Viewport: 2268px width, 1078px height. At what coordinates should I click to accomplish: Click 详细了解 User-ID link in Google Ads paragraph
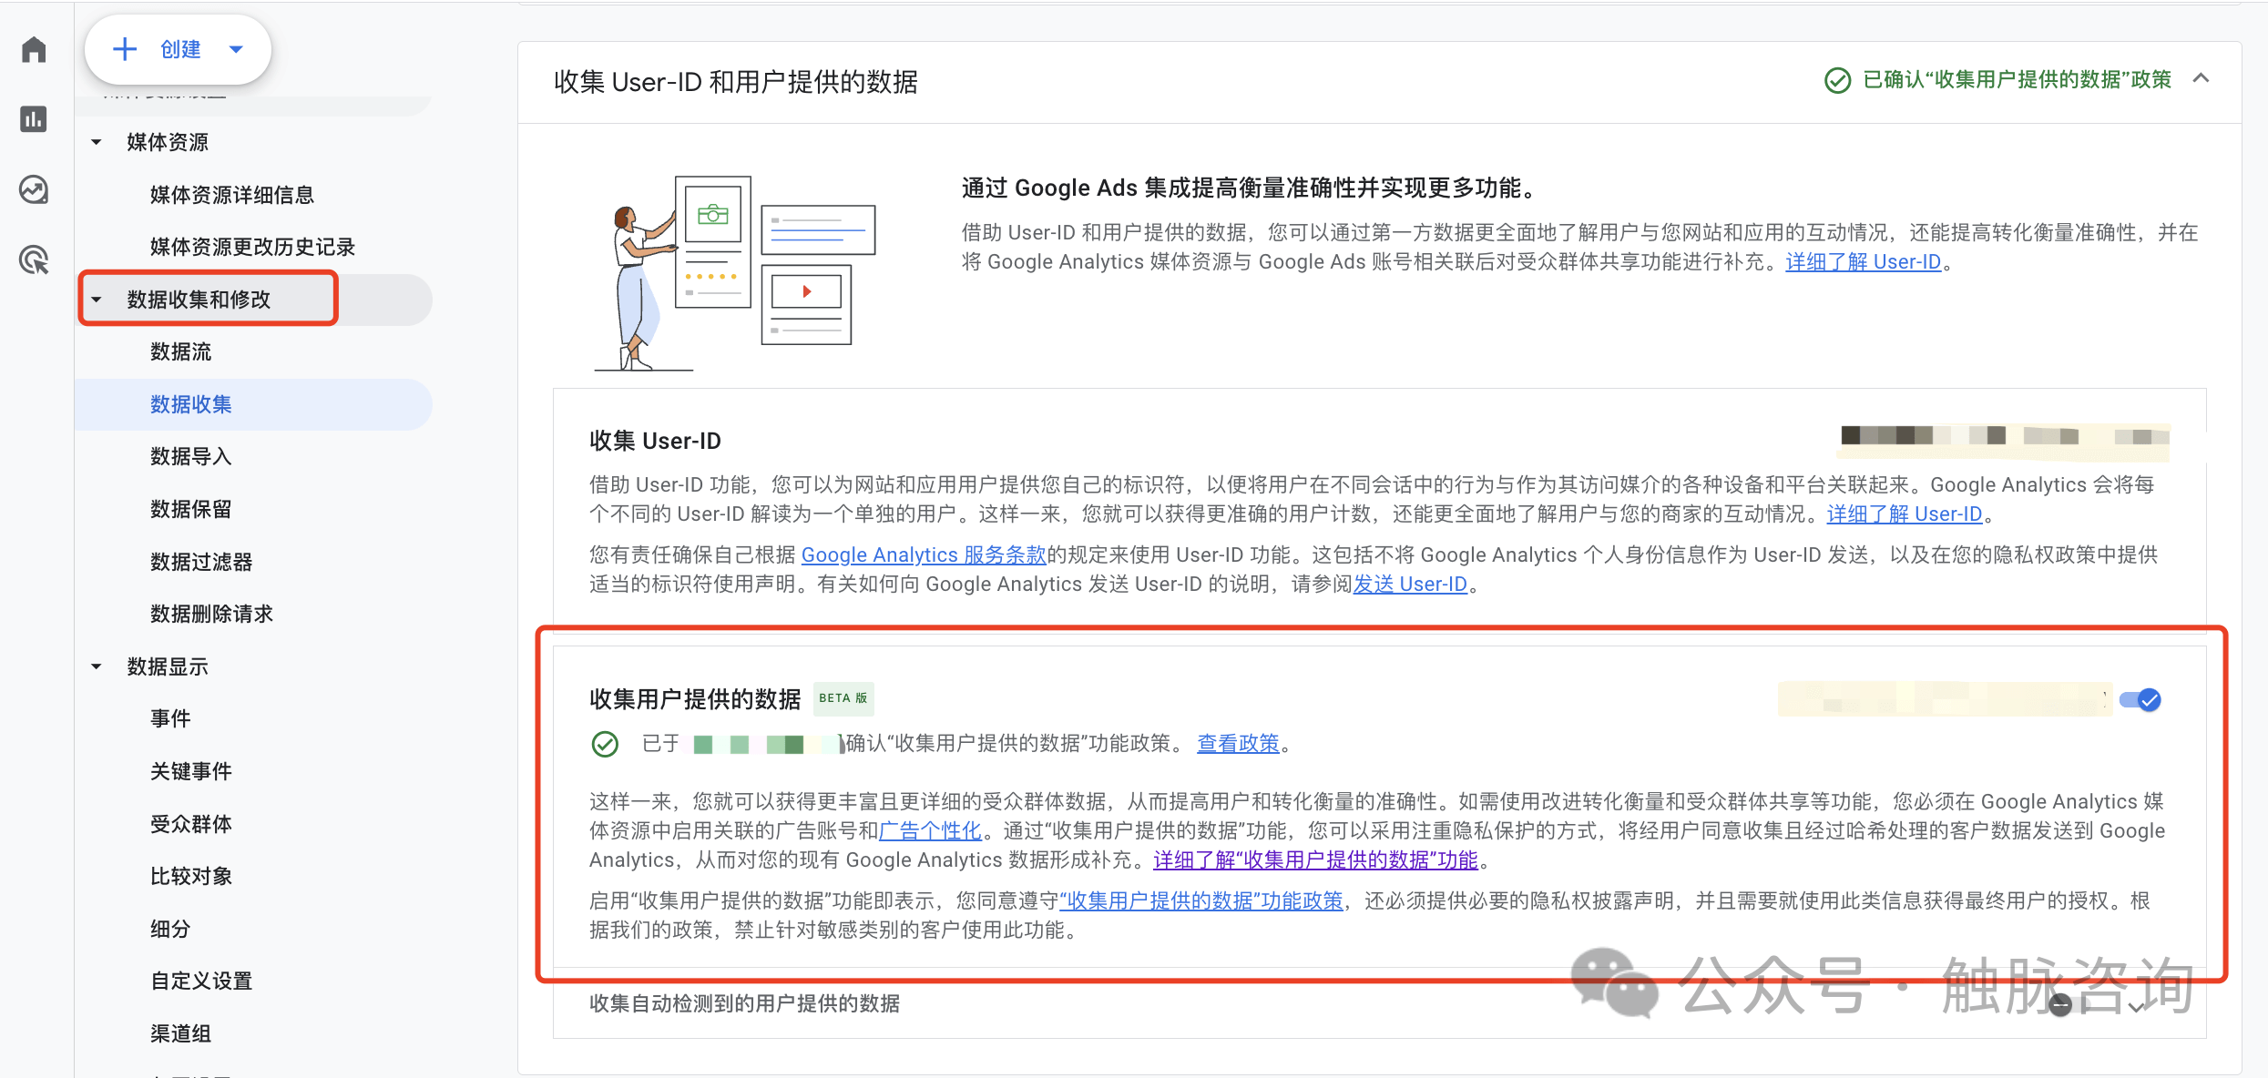1864,262
